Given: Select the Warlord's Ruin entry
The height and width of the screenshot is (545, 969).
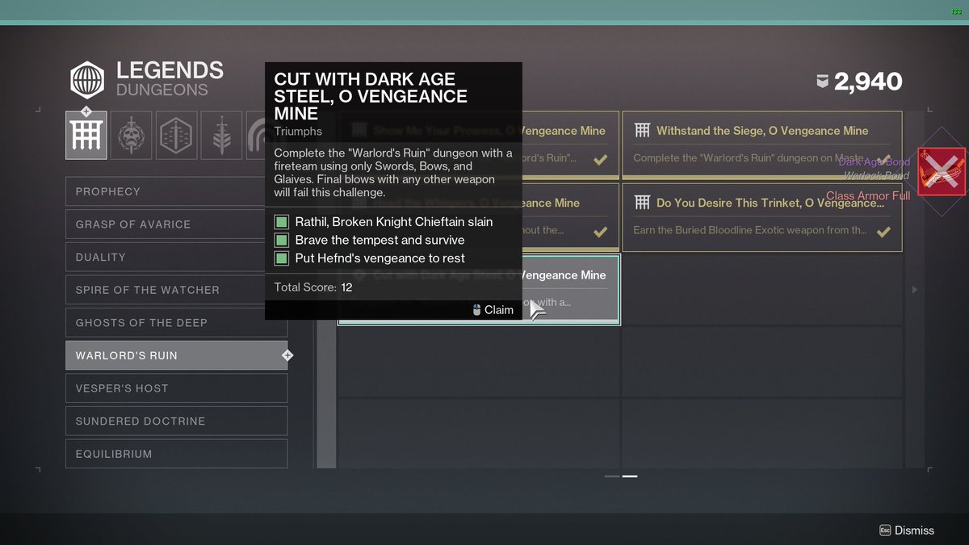Looking at the screenshot, I should [x=176, y=355].
